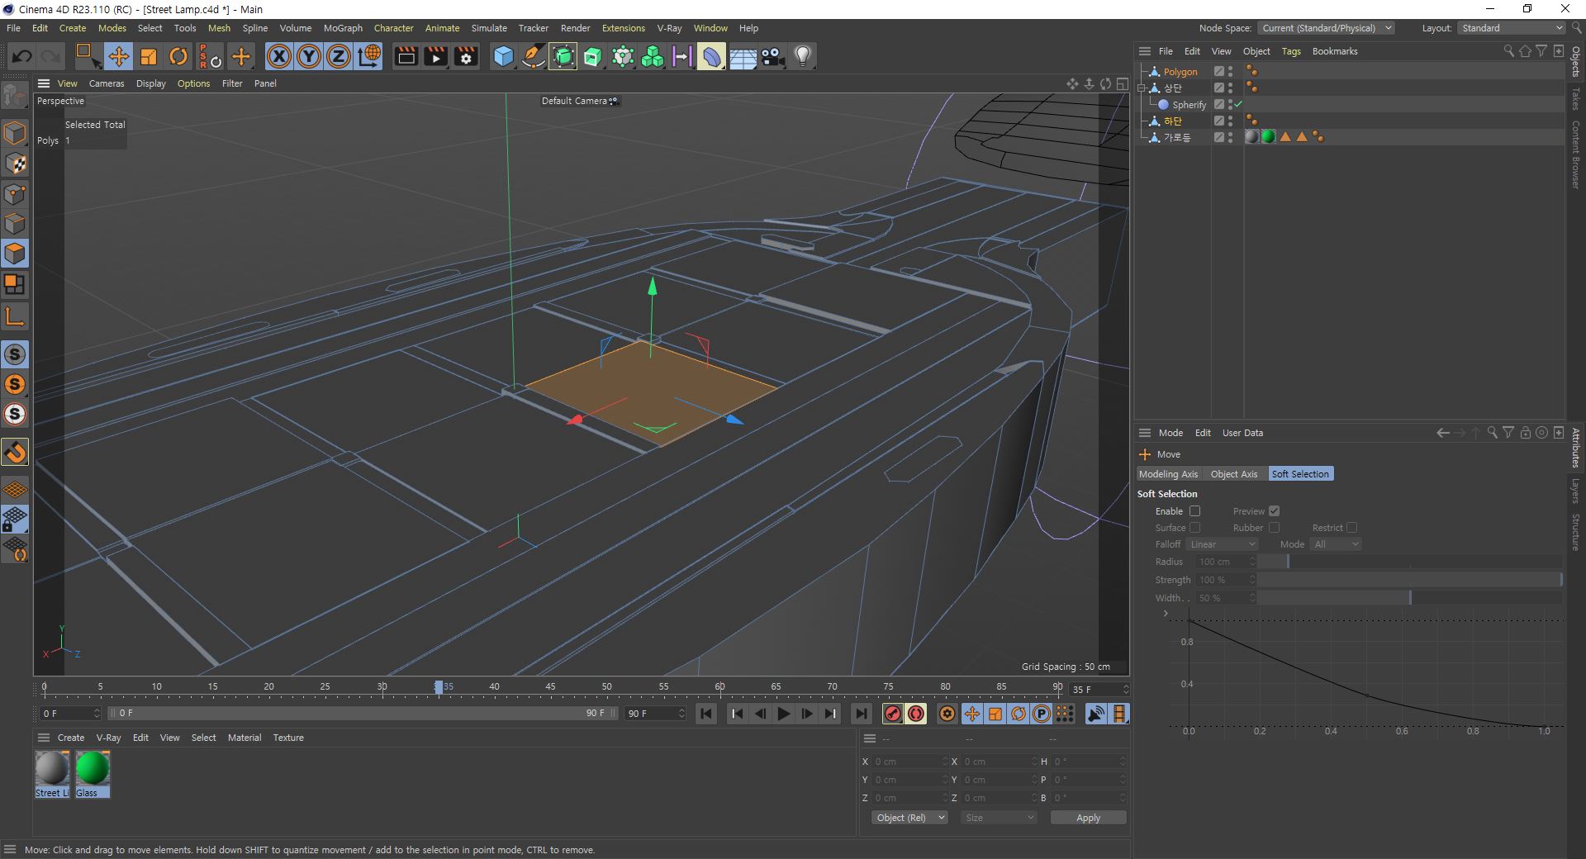Image resolution: width=1586 pixels, height=859 pixels.
Task: Click the coordinate system world icon
Action: (369, 56)
